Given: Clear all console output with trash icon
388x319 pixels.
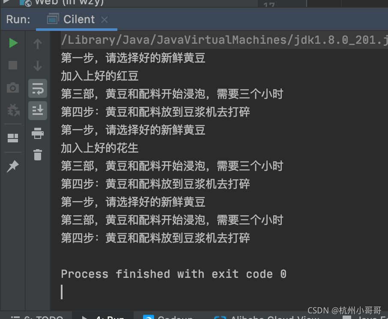Looking at the screenshot, I should [x=38, y=155].
